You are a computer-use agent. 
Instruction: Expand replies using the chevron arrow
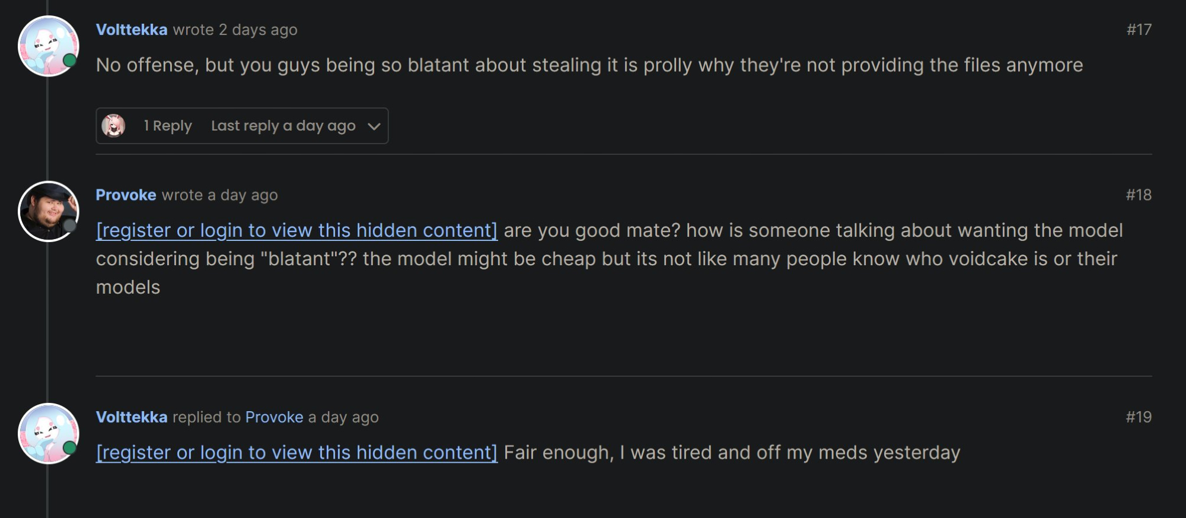coord(374,126)
